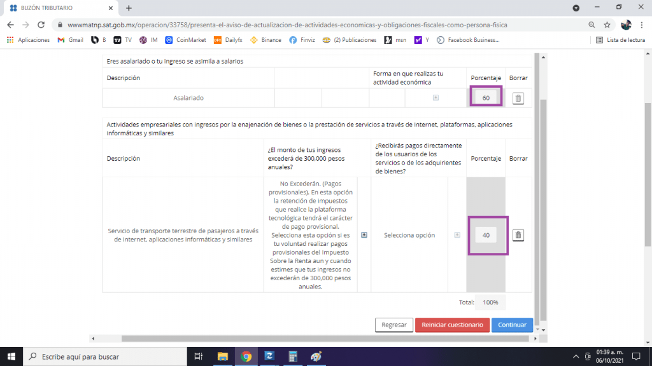Delete the Servicio de transporte row with trash icon
The image size is (652, 366).
coord(518,235)
